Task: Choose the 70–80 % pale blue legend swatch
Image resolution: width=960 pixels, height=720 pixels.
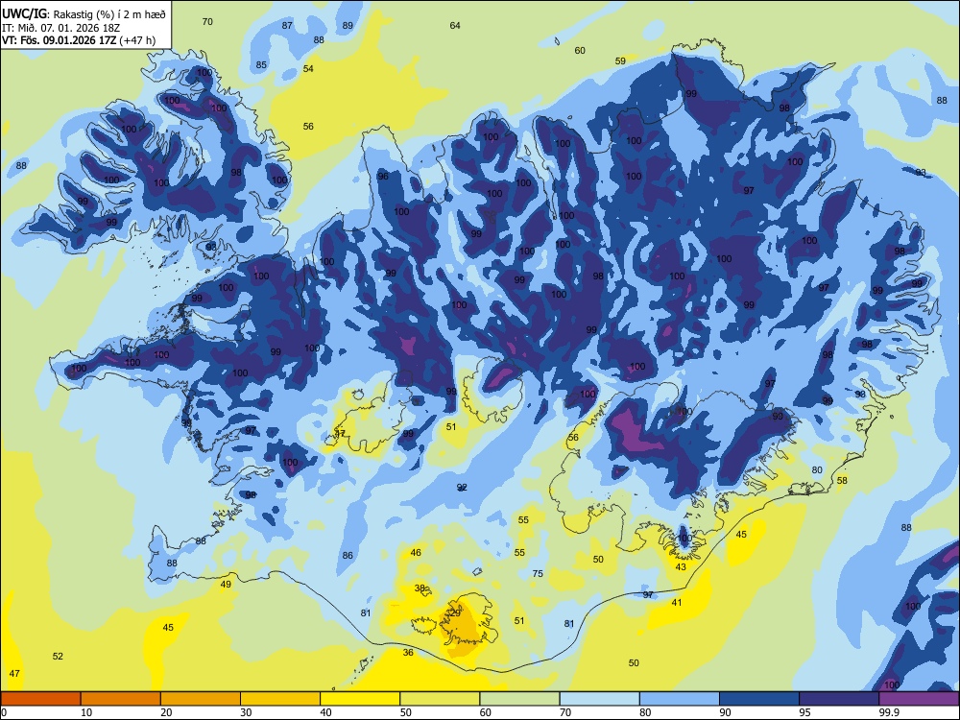Action: pyautogui.click(x=599, y=699)
